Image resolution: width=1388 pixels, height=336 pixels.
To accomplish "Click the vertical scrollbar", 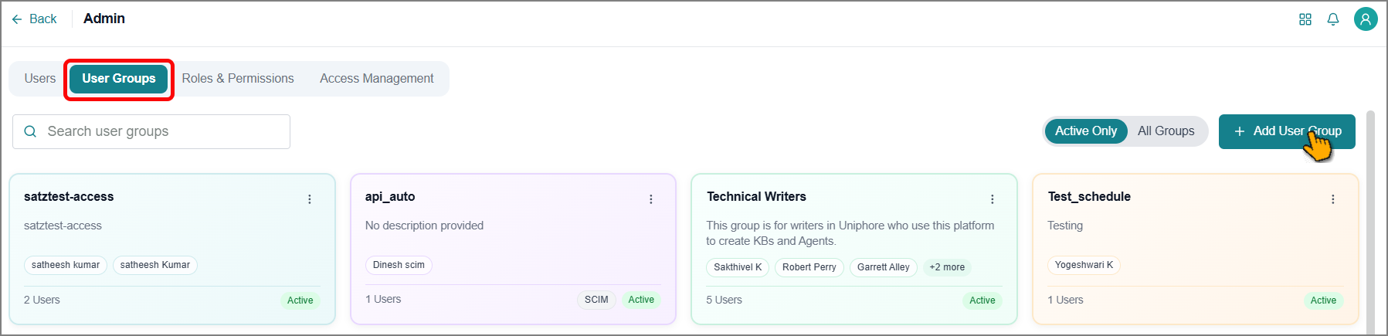I will 1371,222.
